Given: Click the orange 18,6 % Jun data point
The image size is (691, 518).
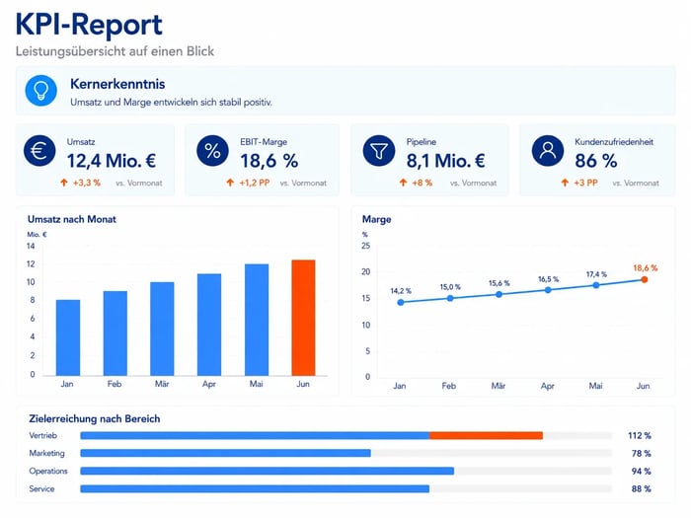Looking at the screenshot, I should [x=645, y=279].
